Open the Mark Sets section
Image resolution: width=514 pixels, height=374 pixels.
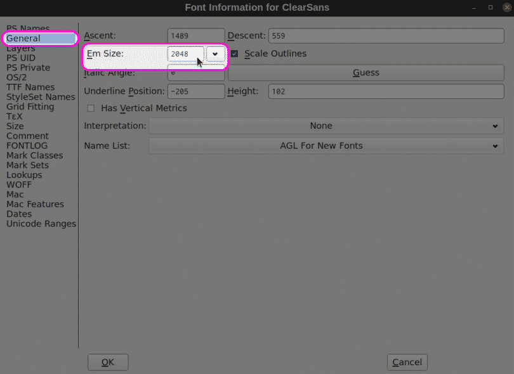coord(27,165)
